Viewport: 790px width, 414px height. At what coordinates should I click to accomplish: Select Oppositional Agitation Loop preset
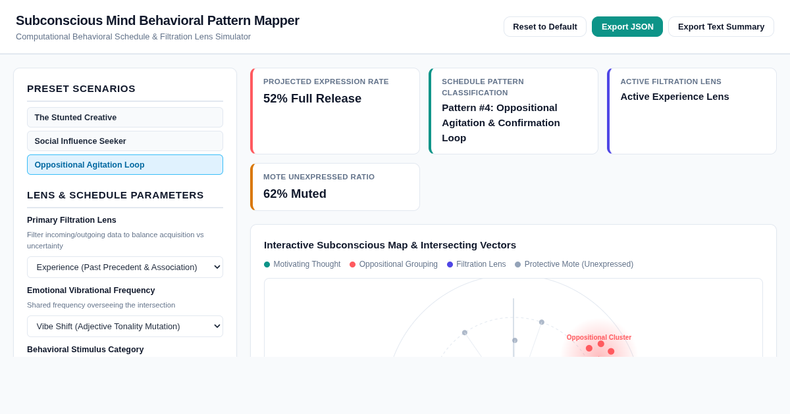pos(125,165)
